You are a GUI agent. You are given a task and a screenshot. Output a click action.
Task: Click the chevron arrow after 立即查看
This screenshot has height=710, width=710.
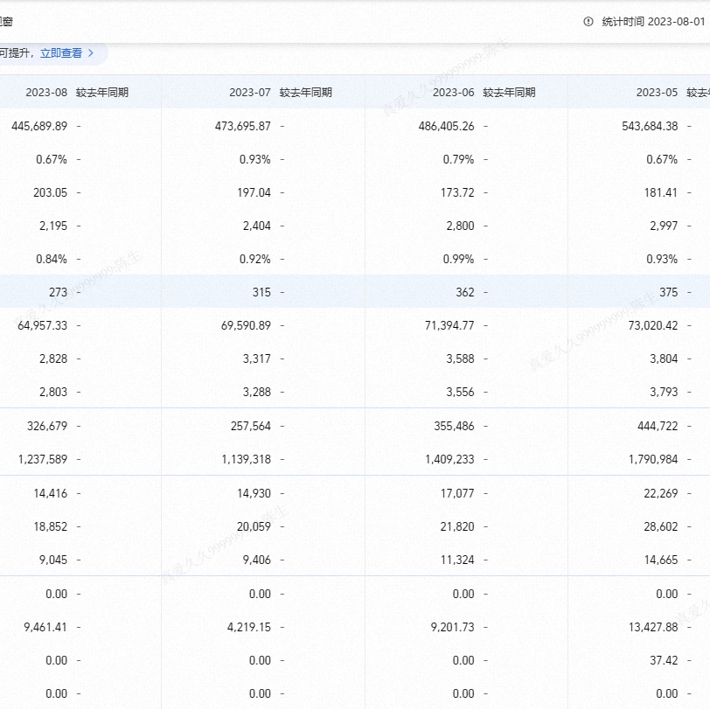pos(91,53)
